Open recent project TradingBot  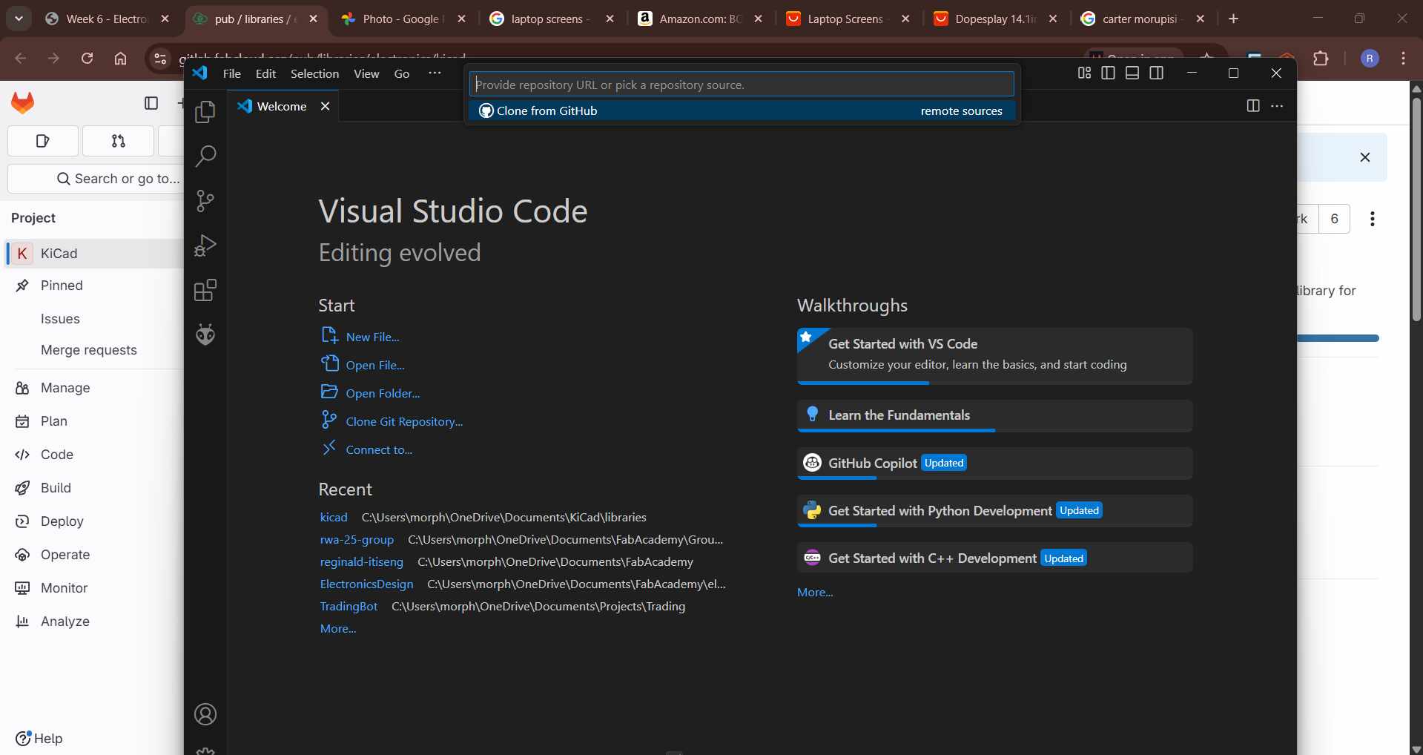pyautogui.click(x=349, y=606)
